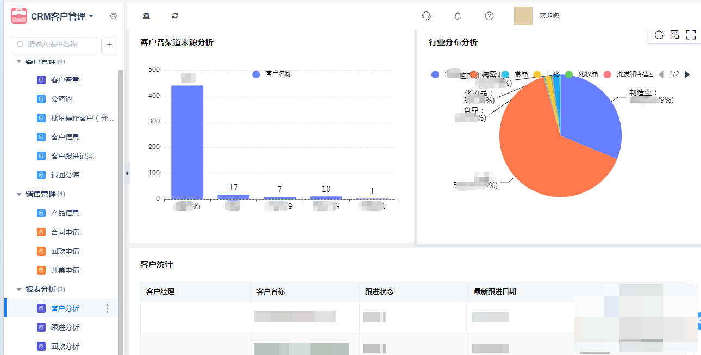Click the bank building home icon
This screenshot has width=701, height=355.
[x=146, y=16]
